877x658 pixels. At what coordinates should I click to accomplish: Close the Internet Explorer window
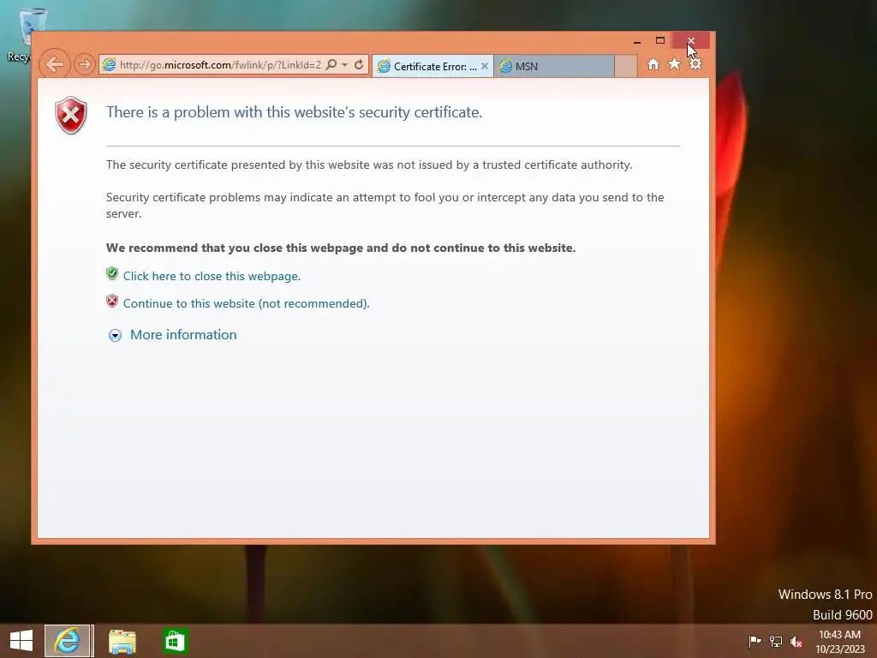[x=691, y=41]
